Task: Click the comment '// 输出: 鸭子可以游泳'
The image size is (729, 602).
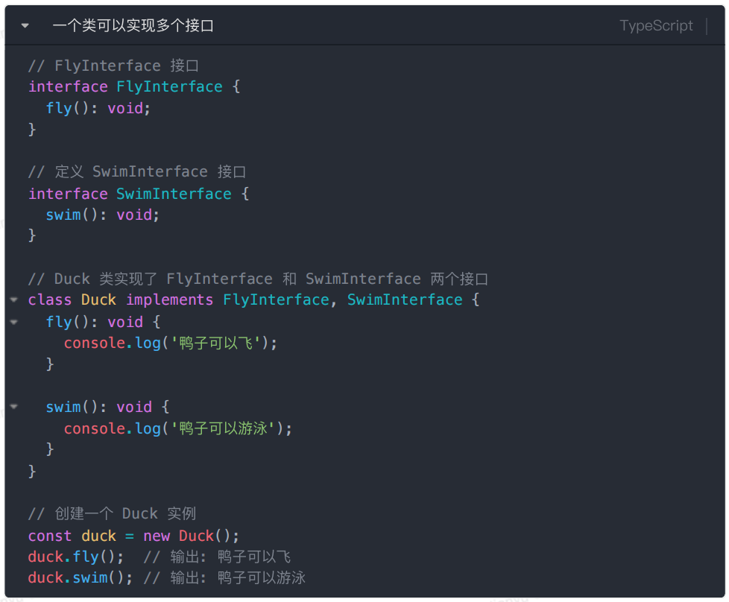Action: coord(224,577)
